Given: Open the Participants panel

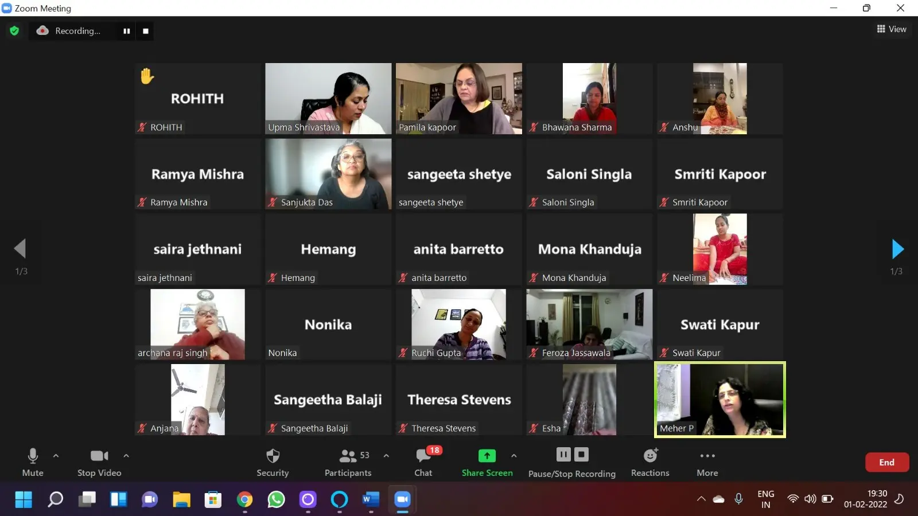Looking at the screenshot, I should tap(348, 462).
